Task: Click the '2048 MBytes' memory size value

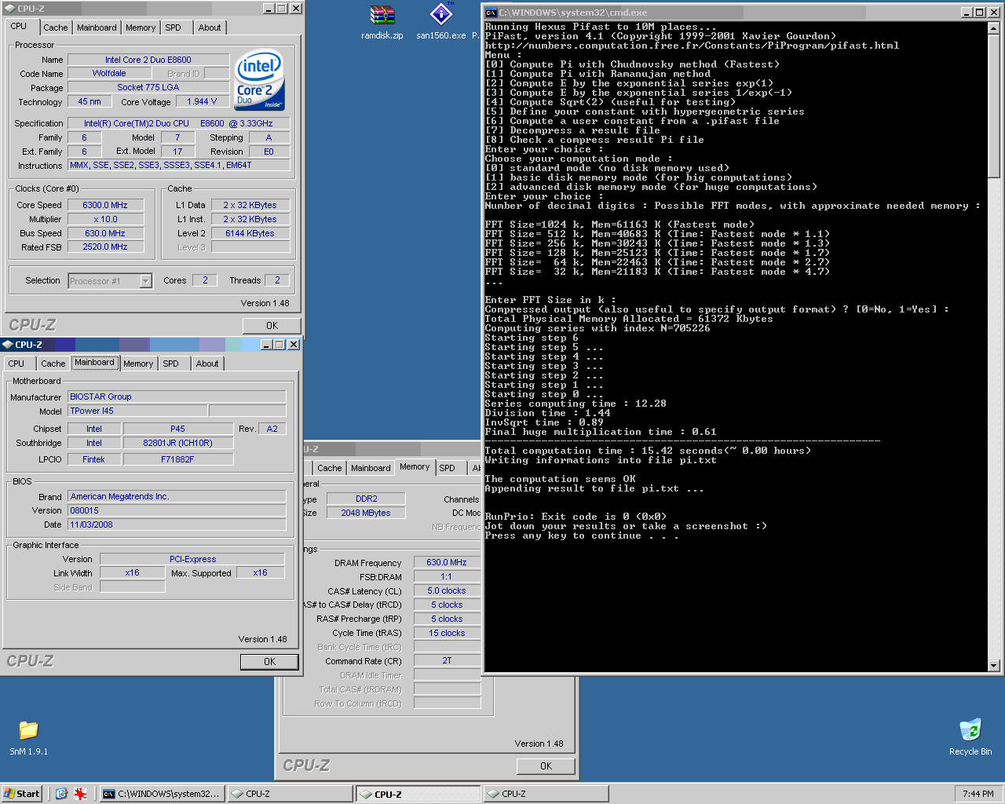Action: point(366,513)
